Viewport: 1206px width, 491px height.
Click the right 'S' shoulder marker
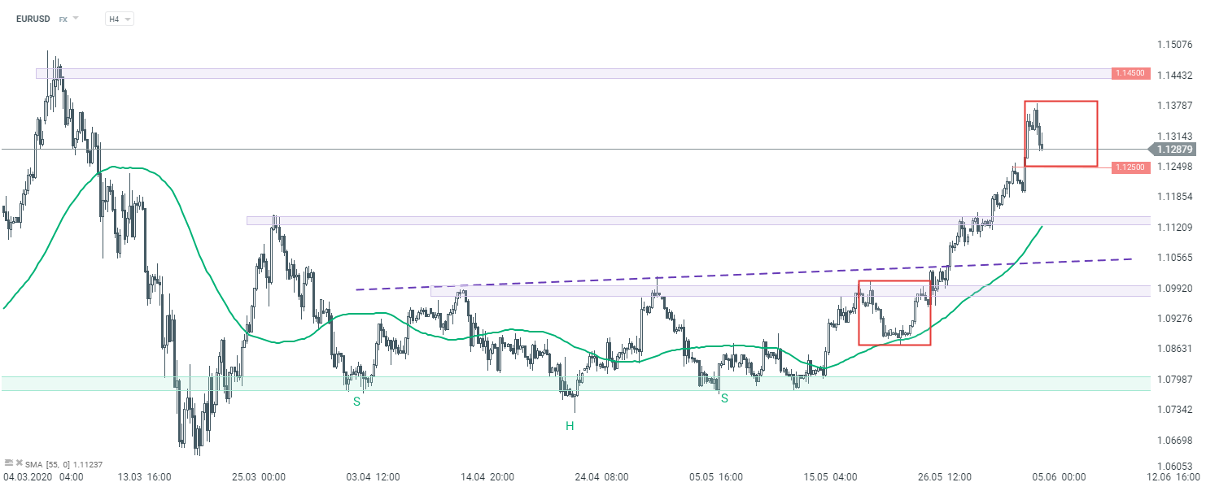tap(724, 398)
